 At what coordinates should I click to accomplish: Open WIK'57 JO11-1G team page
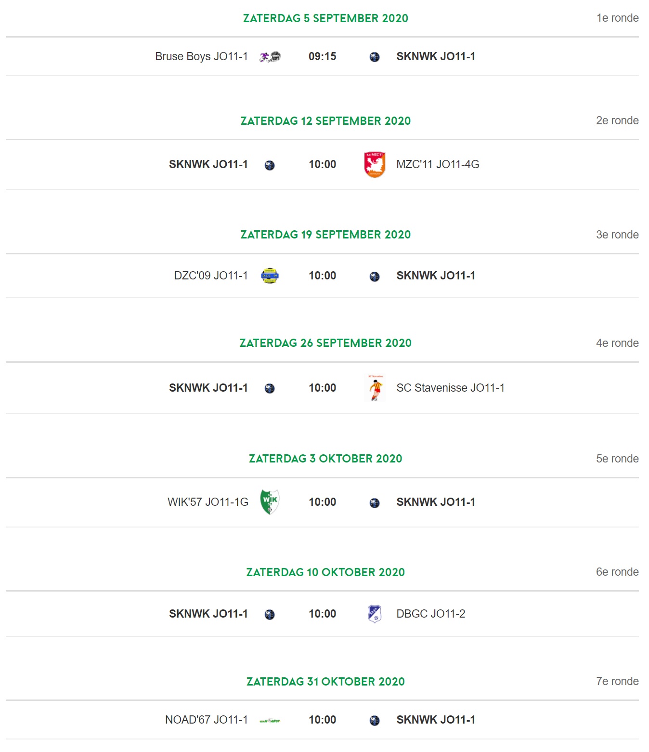(x=208, y=502)
